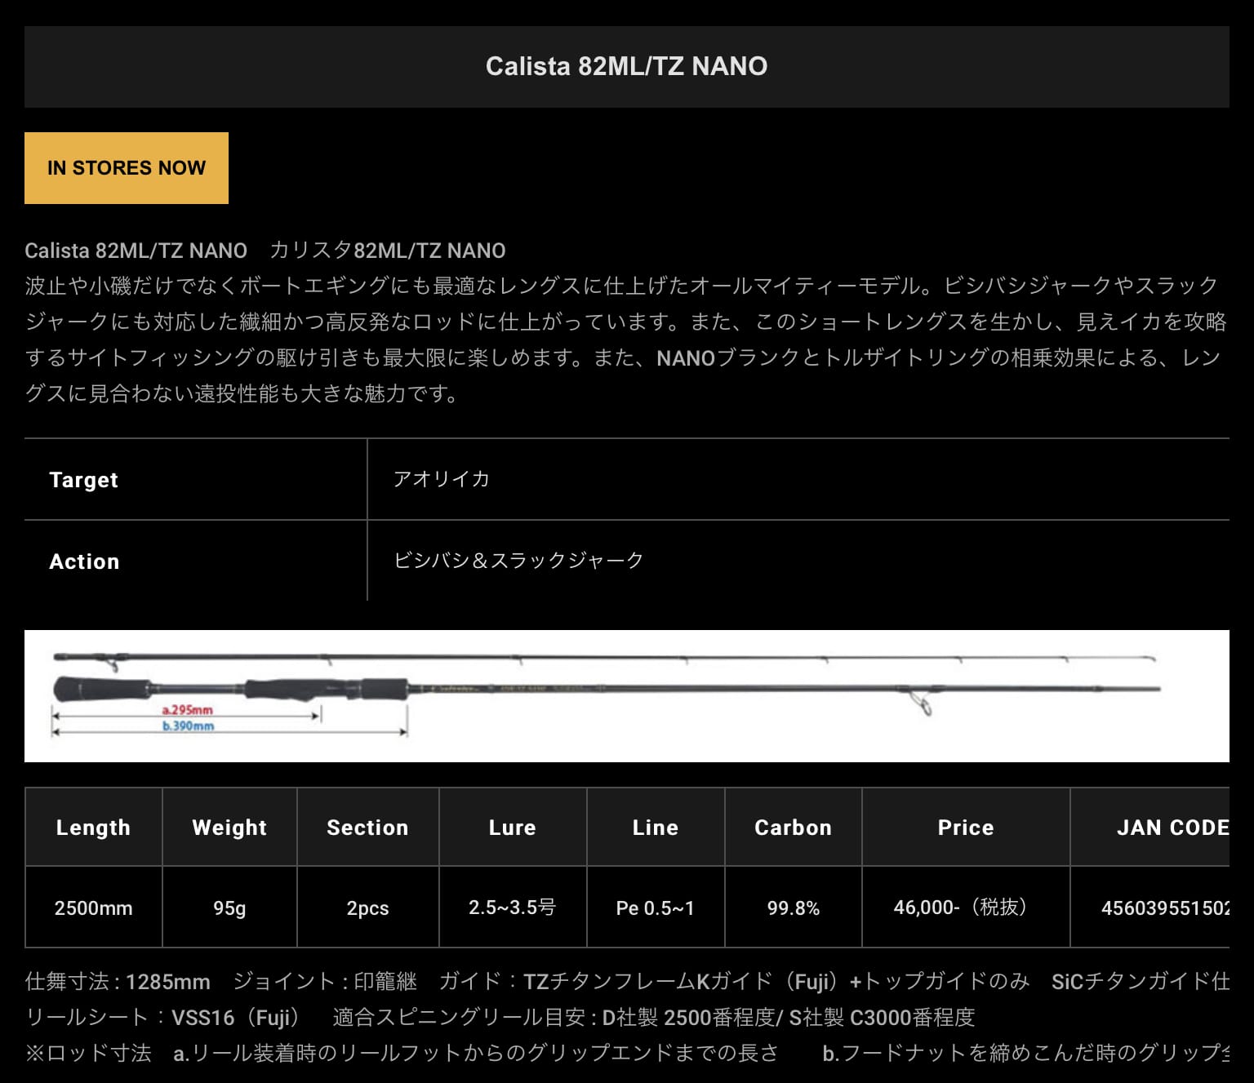Select the 2500mm length value
Viewport: 1254px width, 1083px height.
coord(92,908)
